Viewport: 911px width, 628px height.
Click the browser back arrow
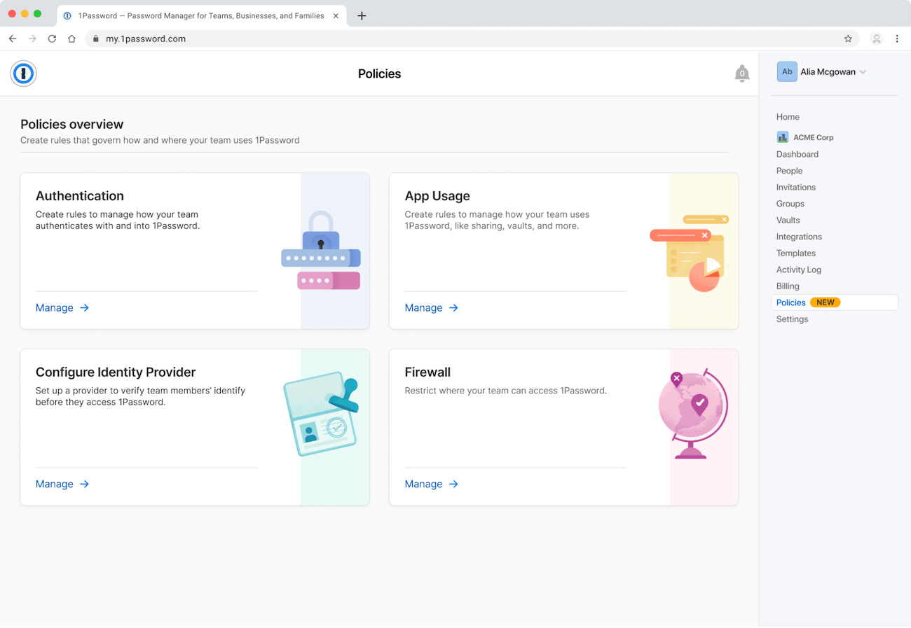click(x=12, y=39)
